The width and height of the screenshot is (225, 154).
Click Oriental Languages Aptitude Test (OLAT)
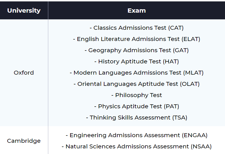pos(137,84)
